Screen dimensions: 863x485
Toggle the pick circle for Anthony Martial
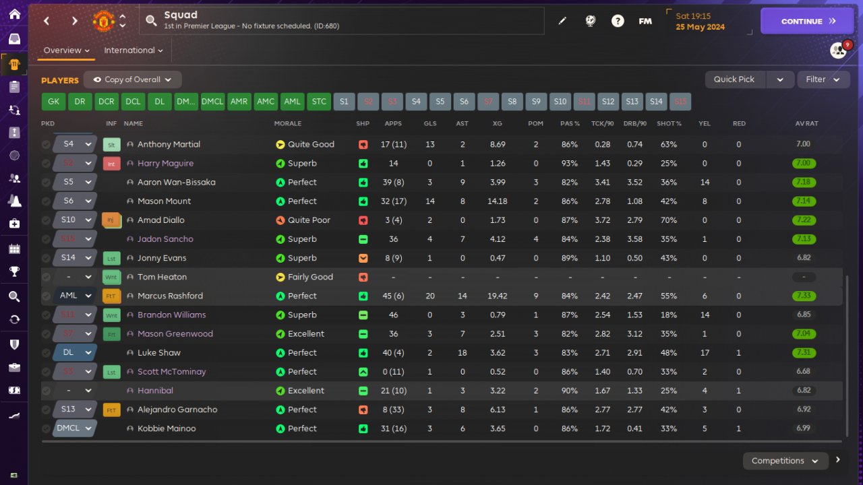[x=46, y=145]
